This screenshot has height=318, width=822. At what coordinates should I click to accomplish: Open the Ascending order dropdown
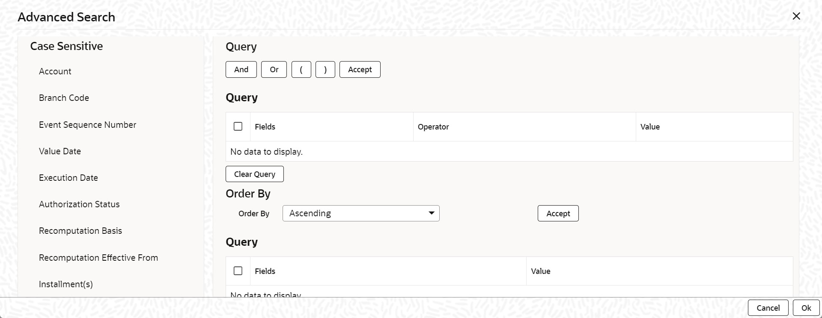point(361,213)
